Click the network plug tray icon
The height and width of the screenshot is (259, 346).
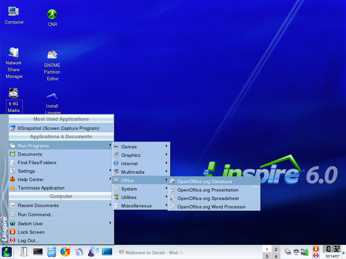pos(288,252)
